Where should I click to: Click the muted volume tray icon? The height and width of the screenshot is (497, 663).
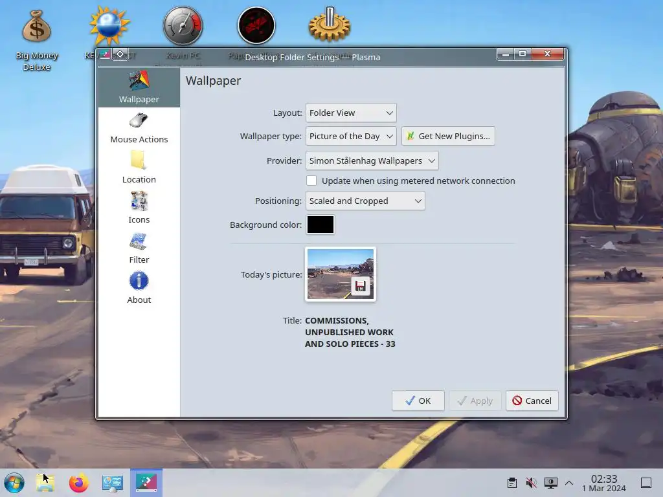tap(532, 483)
